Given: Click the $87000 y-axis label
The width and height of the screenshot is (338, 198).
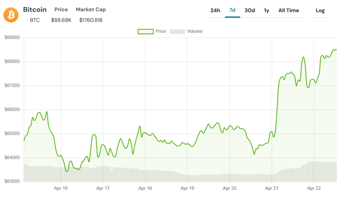Looking at the screenshot, I should [12, 85].
